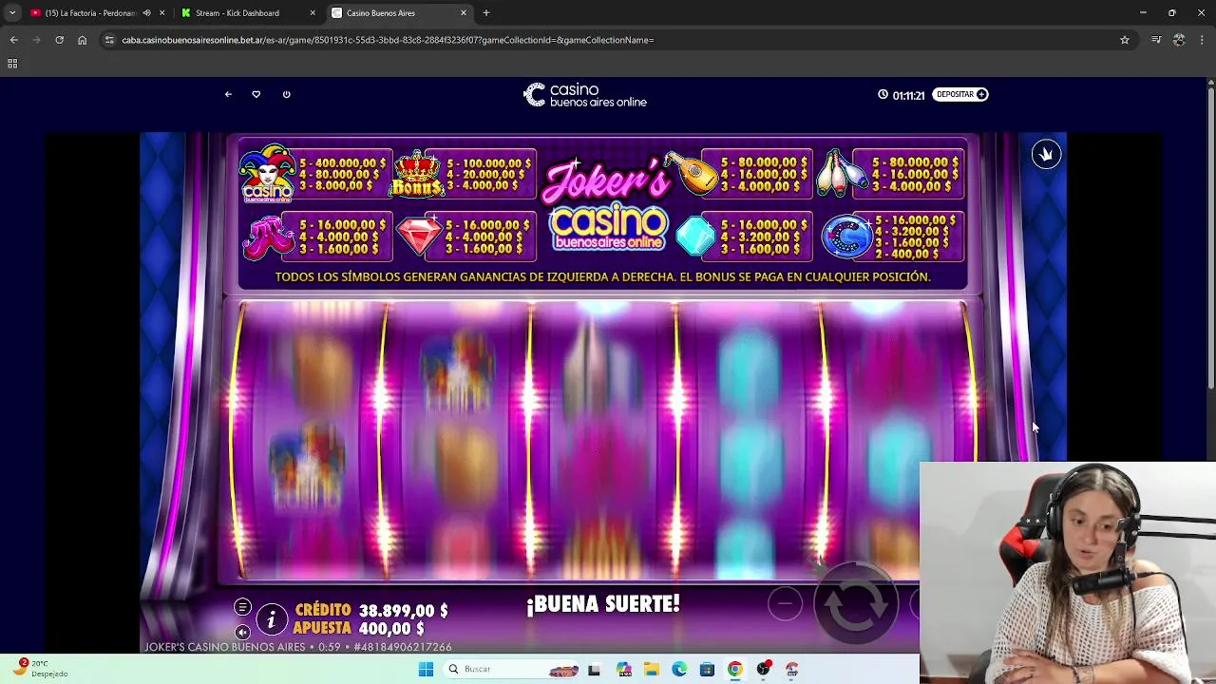Click the joker symbol in paytable
This screenshot has width=1216, height=684.
(x=267, y=174)
